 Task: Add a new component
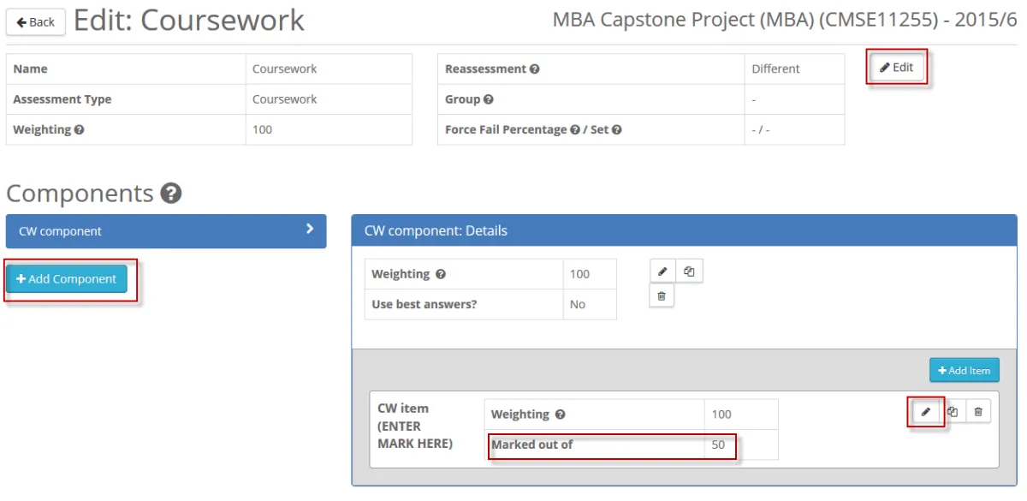[67, 279]
